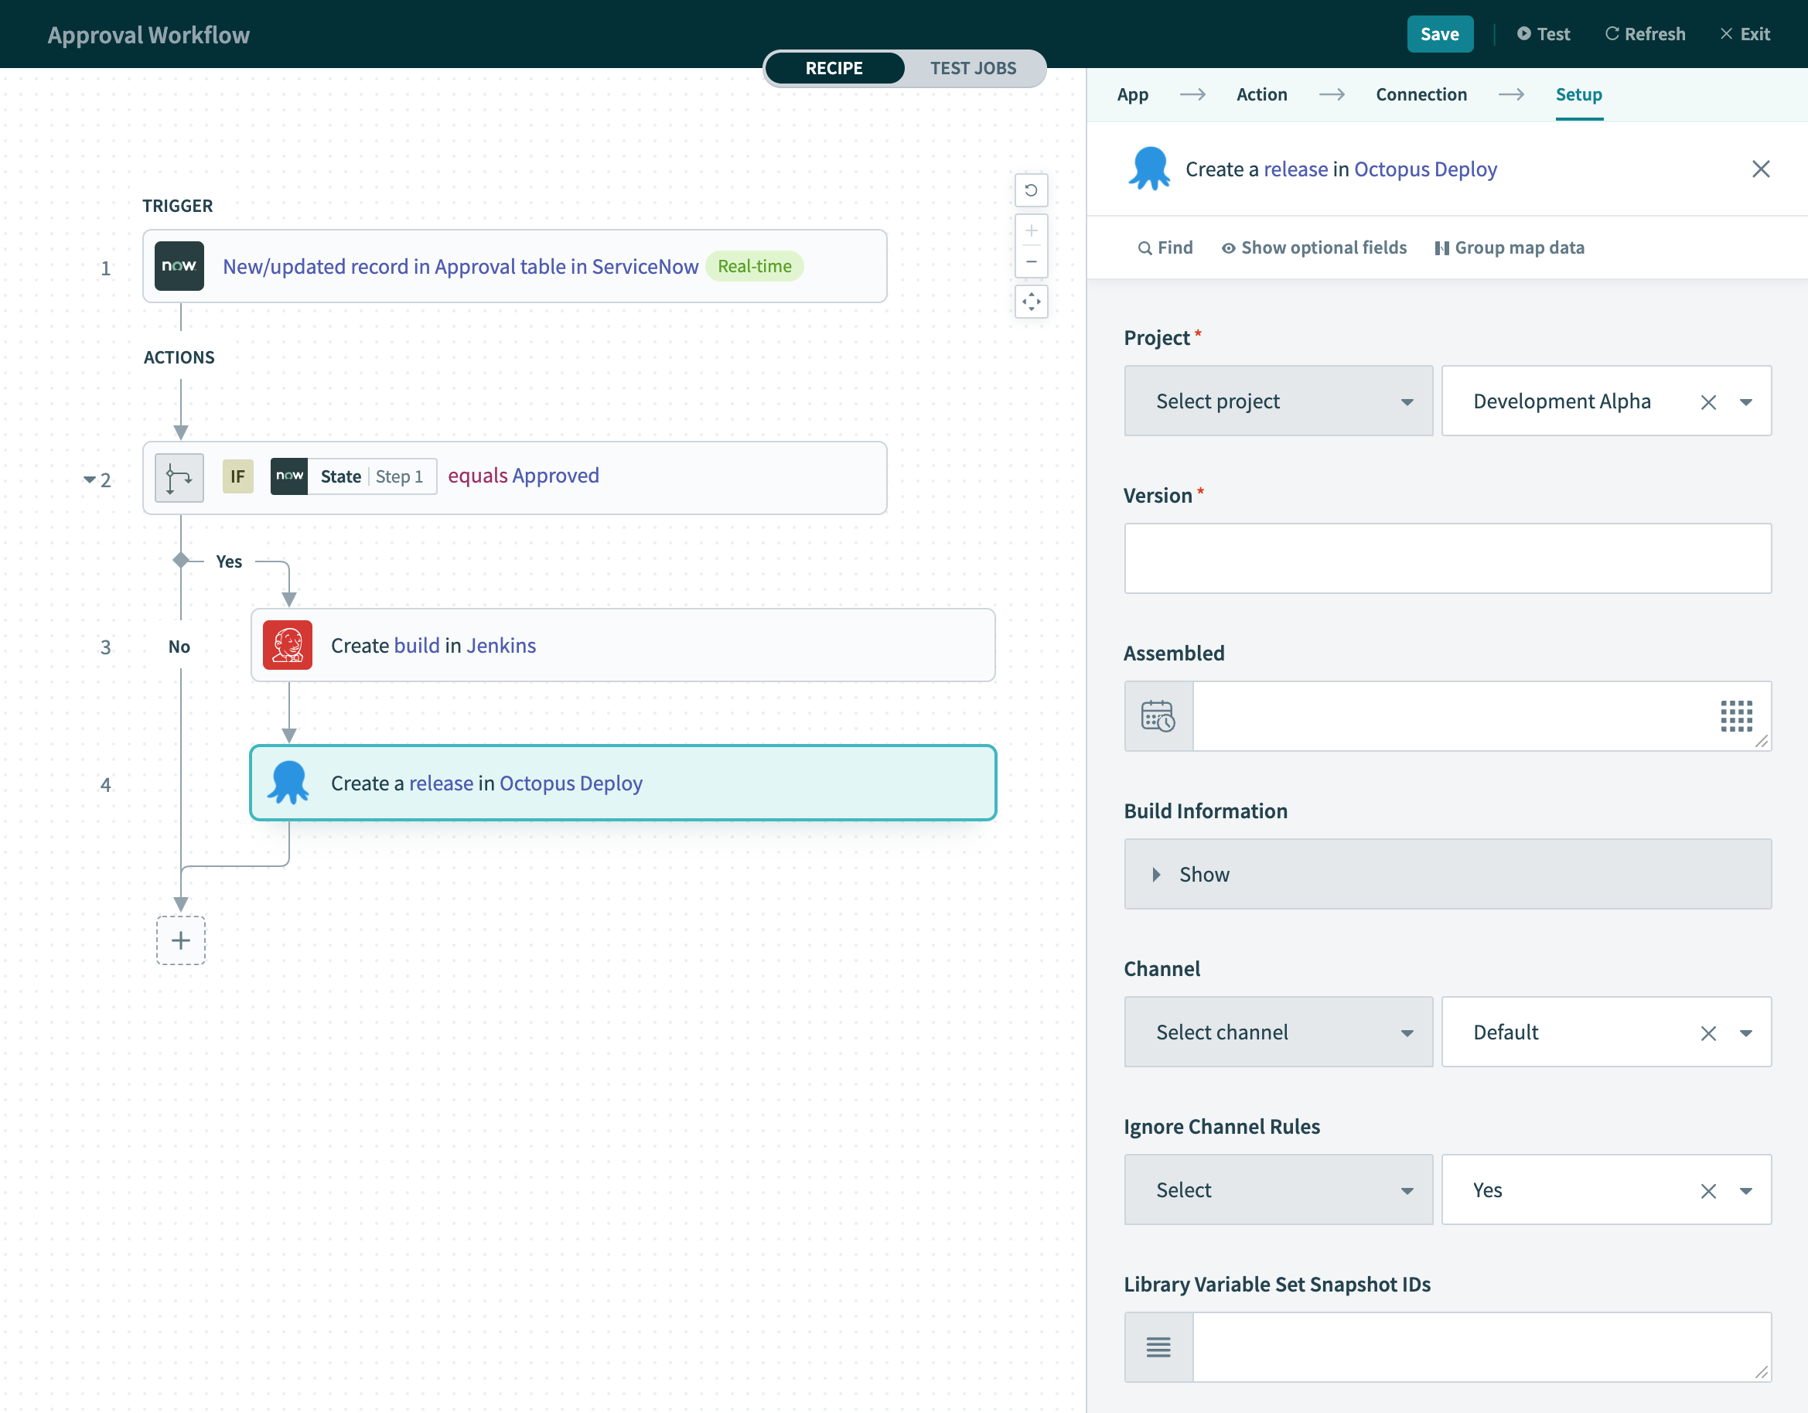This screenshot has height=1413, width=1808.
Task: Toggle Group map data
Action: coord(1510,247)
